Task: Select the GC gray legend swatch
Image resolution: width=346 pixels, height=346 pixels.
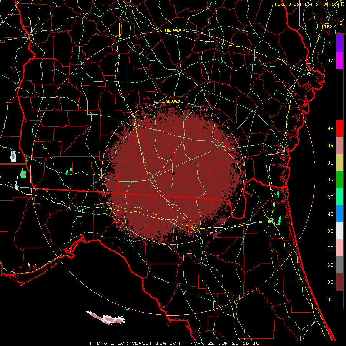Action: pos(339,265)
